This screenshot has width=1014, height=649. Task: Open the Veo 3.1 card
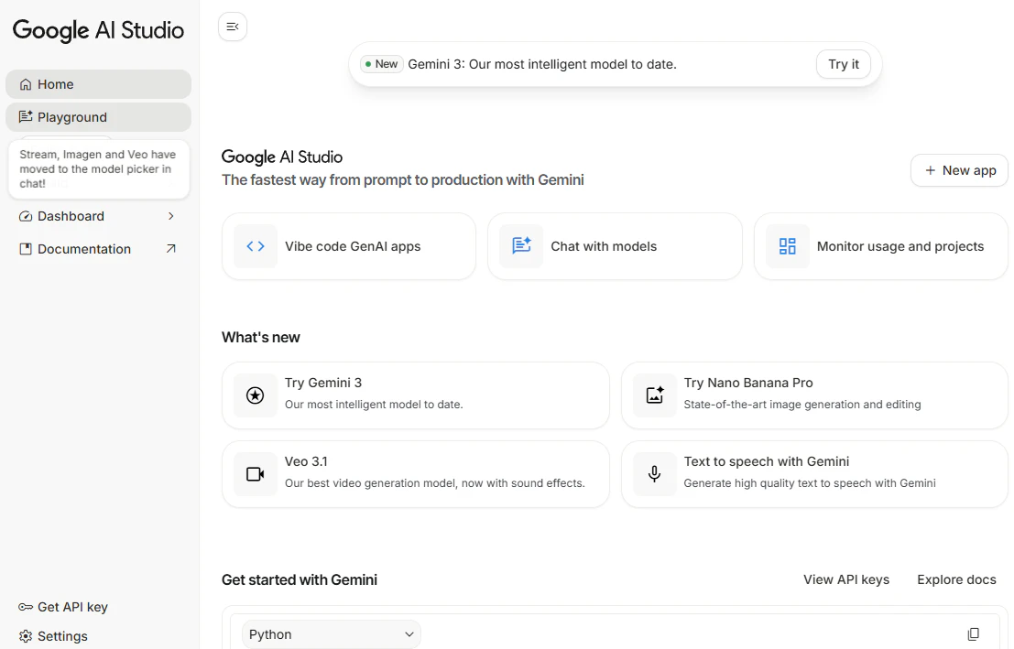(x=416, y=474)
